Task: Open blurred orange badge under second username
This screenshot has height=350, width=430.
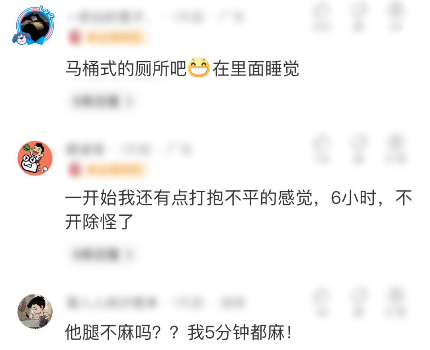Action: [108, 170]
